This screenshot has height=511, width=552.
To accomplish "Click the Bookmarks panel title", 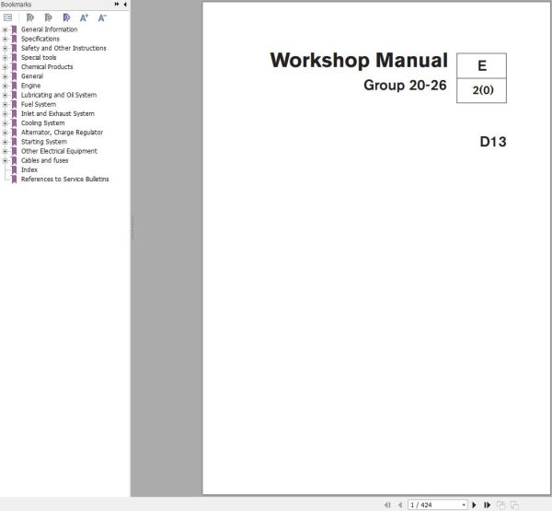I will [x=17, y=5].
